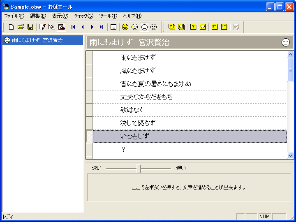Click the scroll up arrow of text list

click(x=290, y=55)
